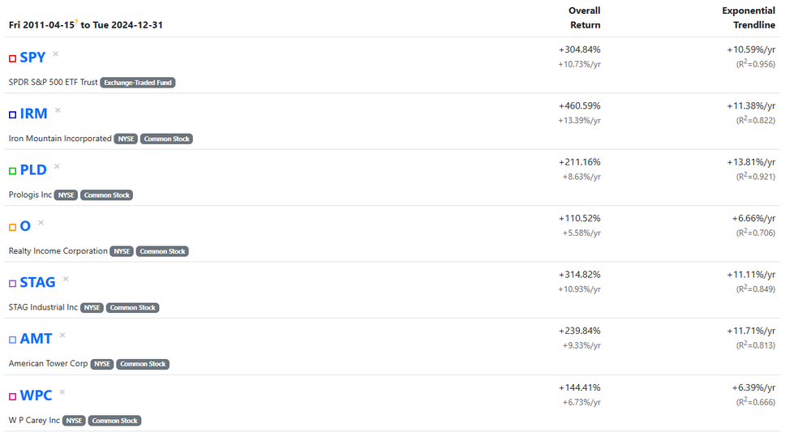
Task: Click the orange color square for O
Action: pos(13,227)
